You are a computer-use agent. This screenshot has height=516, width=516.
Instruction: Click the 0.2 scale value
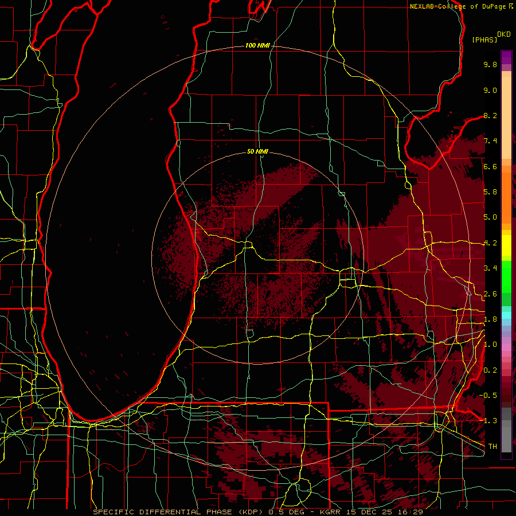point(490,370)
